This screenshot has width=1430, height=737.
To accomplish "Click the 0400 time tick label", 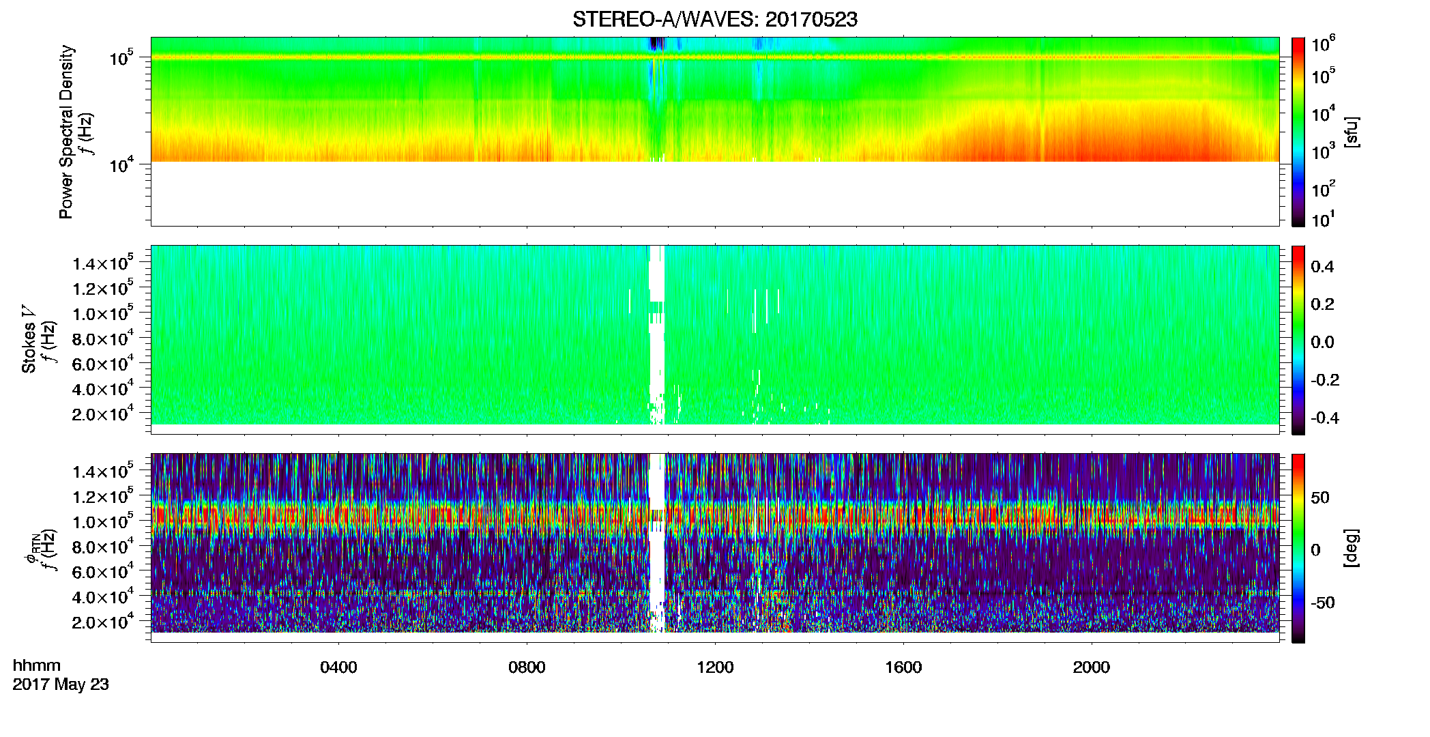I will pyautogui.click(x=338, y=667).
